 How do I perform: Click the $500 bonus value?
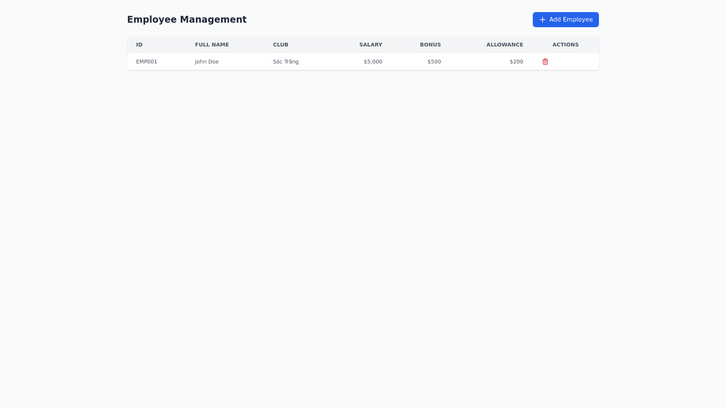pyautogui.click(x=434, y=62)
